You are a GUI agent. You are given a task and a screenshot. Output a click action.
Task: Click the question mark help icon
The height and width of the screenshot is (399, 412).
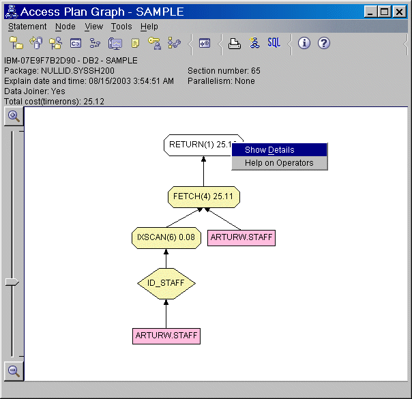click(x=324, y=43)
